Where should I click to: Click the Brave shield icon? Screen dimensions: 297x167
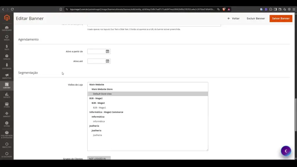(x=224, y=9)
